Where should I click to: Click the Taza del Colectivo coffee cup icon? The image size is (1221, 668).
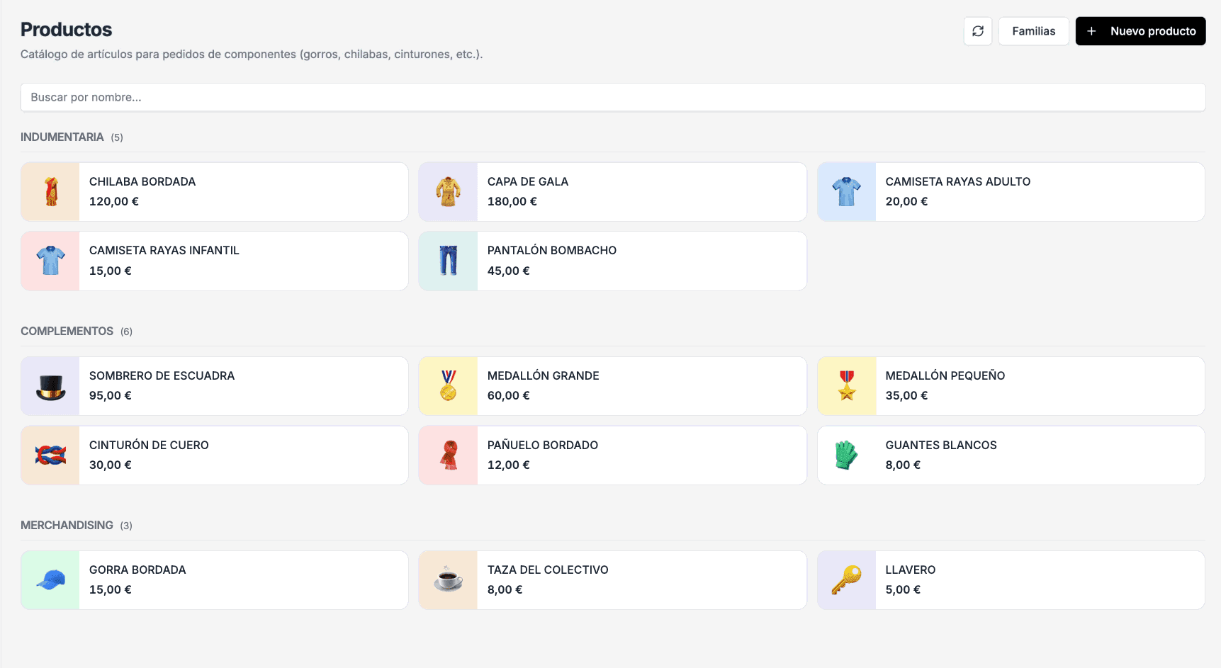[x=448, y=579]
